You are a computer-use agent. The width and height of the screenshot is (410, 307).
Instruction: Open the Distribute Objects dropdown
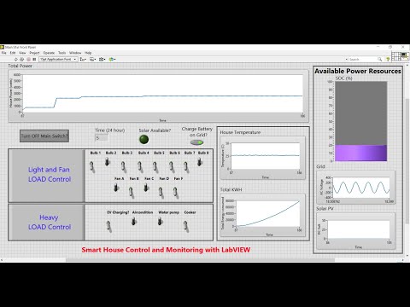(x=92, y=59)
